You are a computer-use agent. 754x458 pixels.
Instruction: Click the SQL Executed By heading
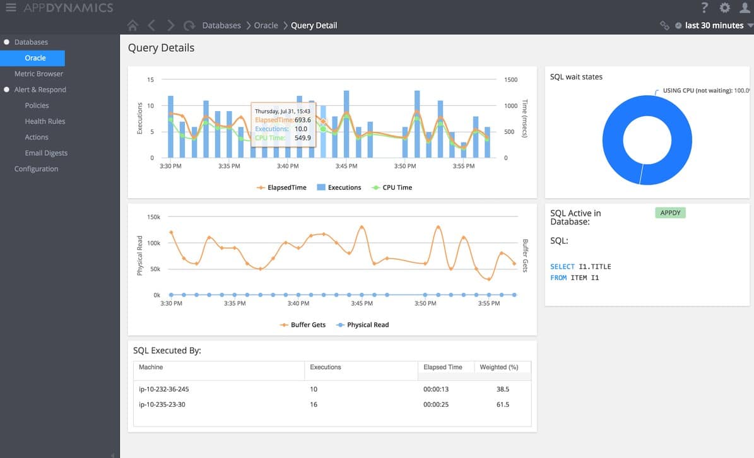pos(167,351)
